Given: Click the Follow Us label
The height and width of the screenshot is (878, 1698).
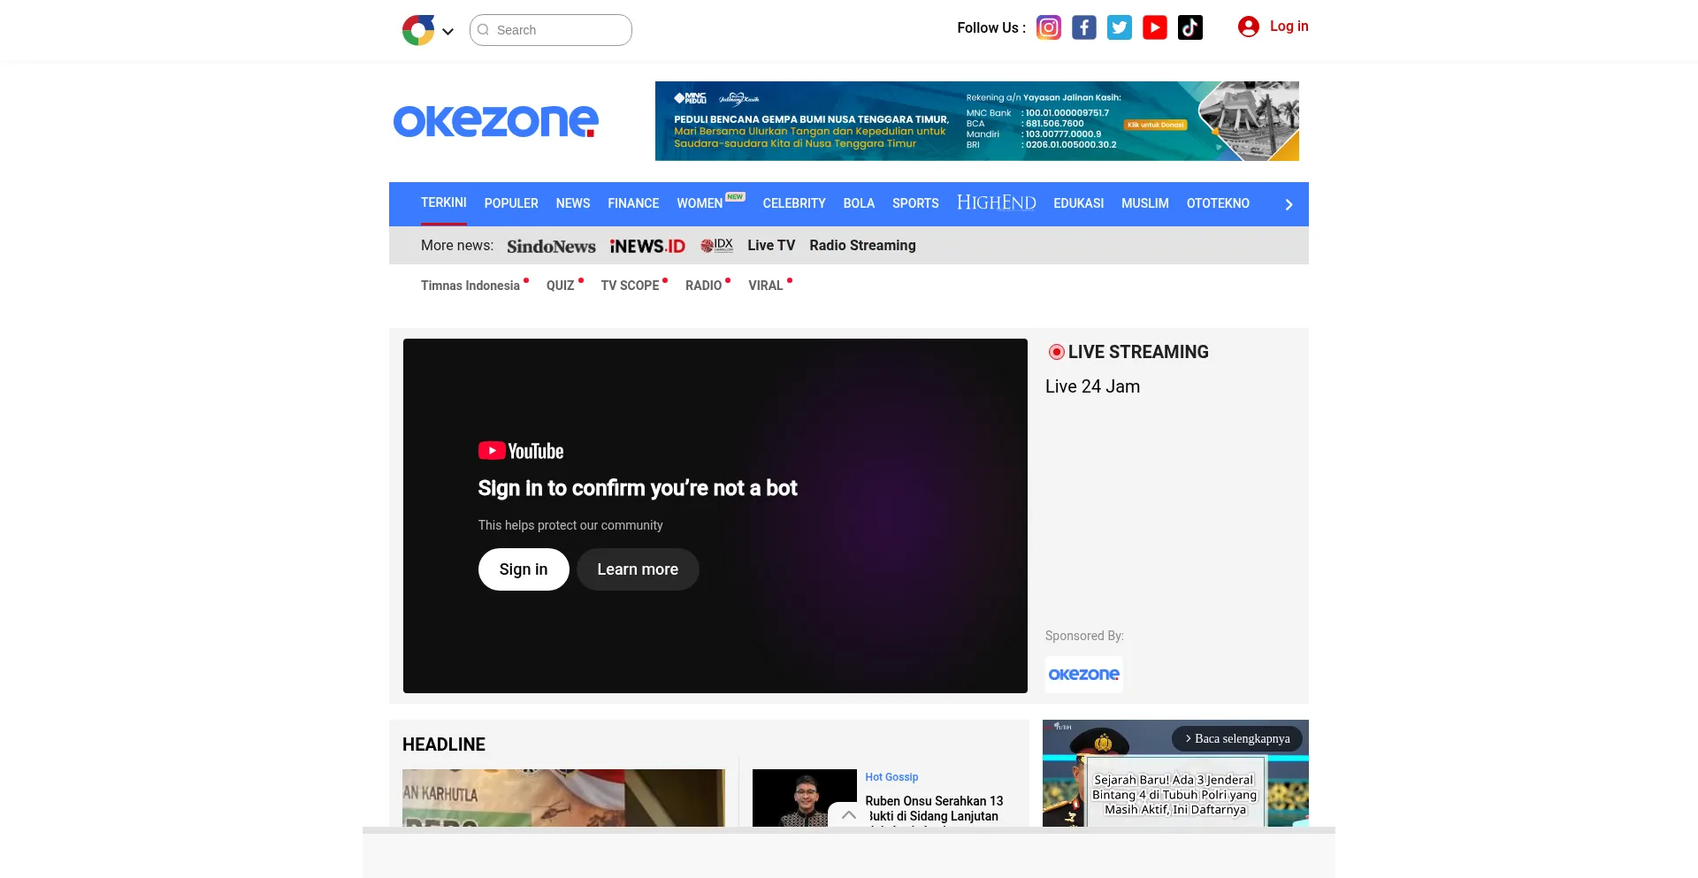Looking at the screenshot, I should 991,27.
